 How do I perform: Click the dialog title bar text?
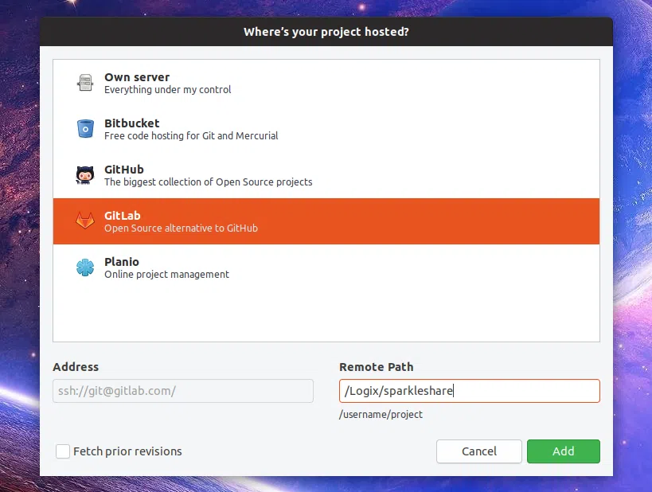tap(326, 31)
